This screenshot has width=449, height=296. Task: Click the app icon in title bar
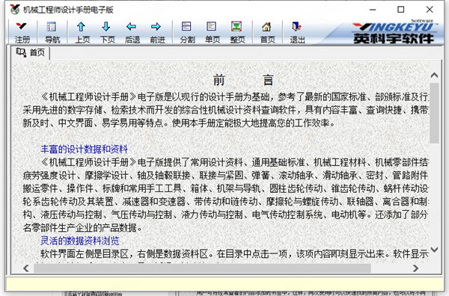[15, 10]
